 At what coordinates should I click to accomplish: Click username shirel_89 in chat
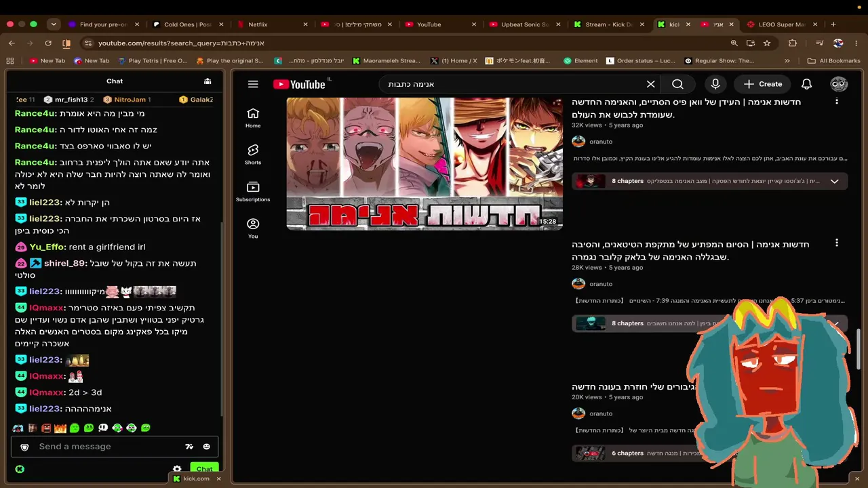64,263
